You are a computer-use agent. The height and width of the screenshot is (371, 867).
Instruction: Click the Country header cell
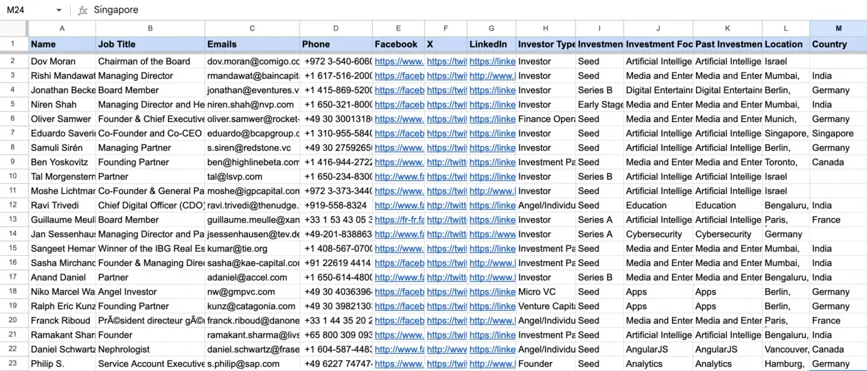838,44
